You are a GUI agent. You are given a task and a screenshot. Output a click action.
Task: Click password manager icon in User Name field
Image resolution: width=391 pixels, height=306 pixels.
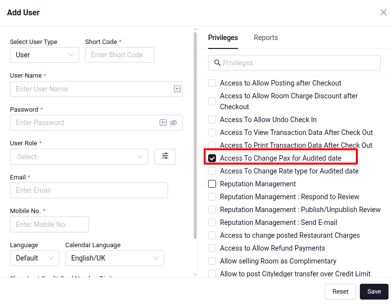(x=177, y=89)
